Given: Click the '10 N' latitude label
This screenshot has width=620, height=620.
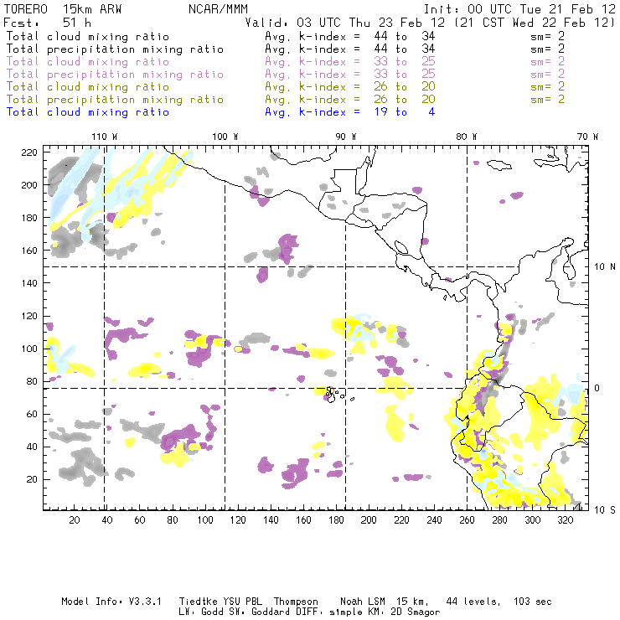Looking at the screenshot, I should [x=605, y=267].
